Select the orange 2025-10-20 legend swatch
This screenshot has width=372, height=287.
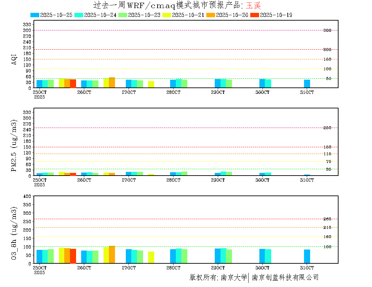coord(211,15)
